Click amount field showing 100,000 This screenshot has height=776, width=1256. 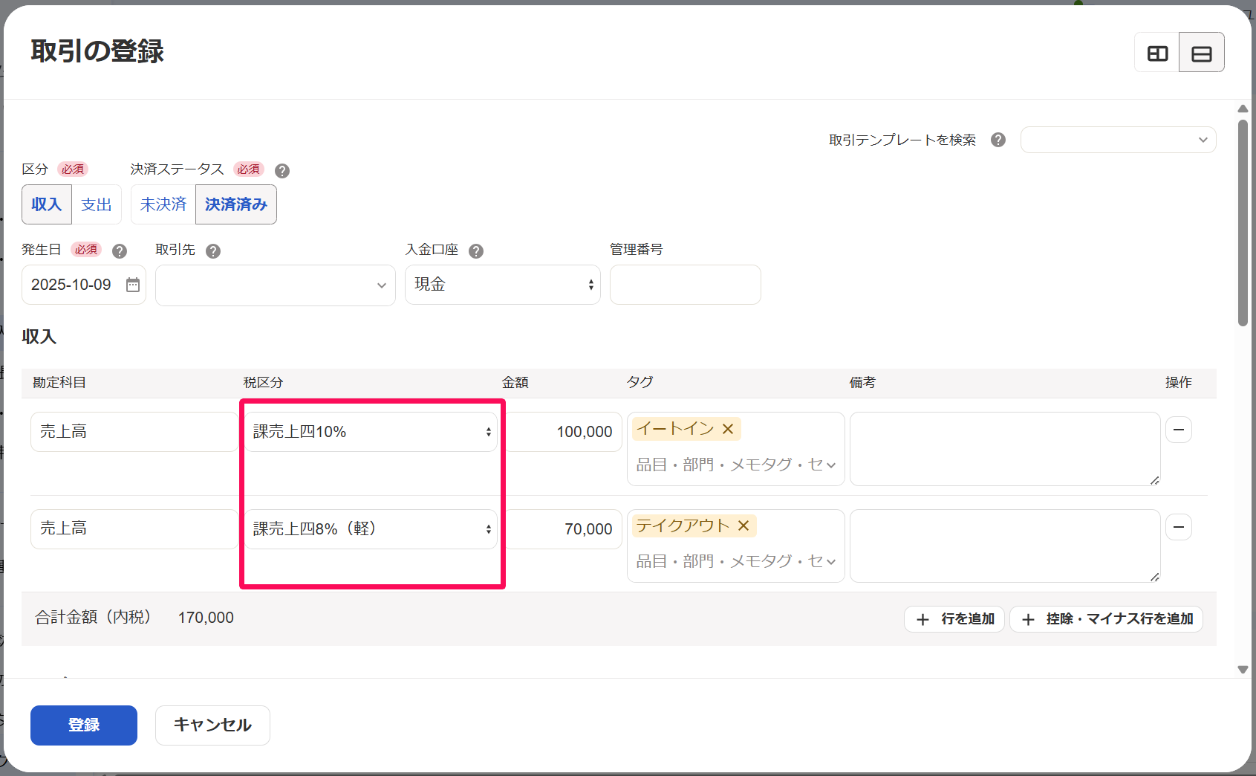(563, 432)
